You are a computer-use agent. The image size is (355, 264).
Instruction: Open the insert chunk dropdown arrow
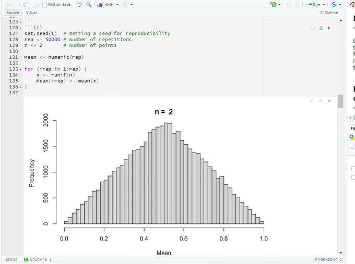(279, 5)
